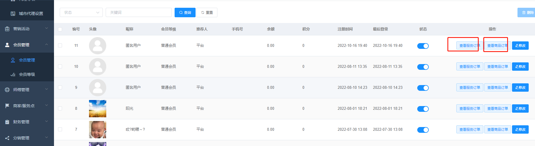This screenshot has height=146, width=535.
Task: Open 营销活动 menu
Action: (x=27, y=29)
